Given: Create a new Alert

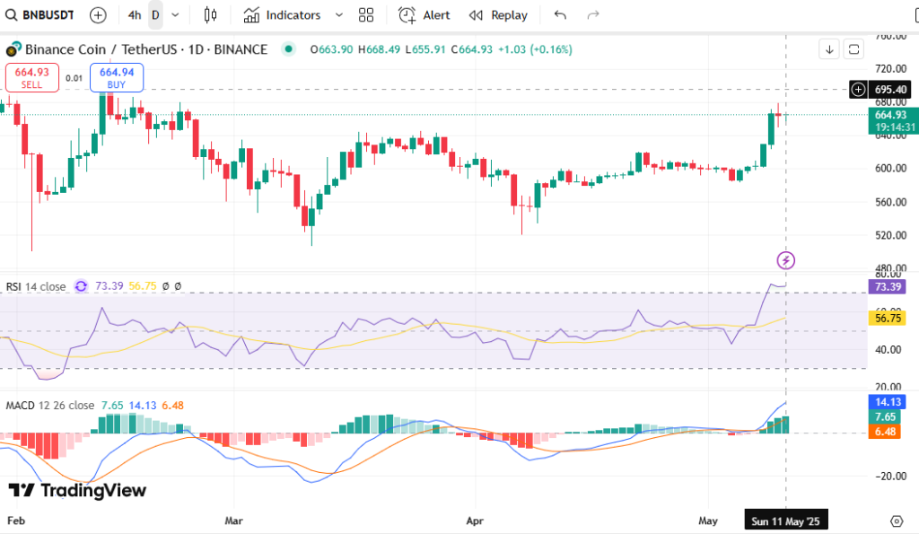Looking at the screenshot, I should 424,15.
